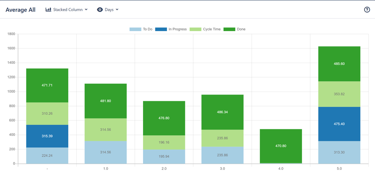The height and width of the screenshot is (178, 375).
Task: Select the Done segment labeled 481.80
Action: pyautogui.click(x=106, y=101)
